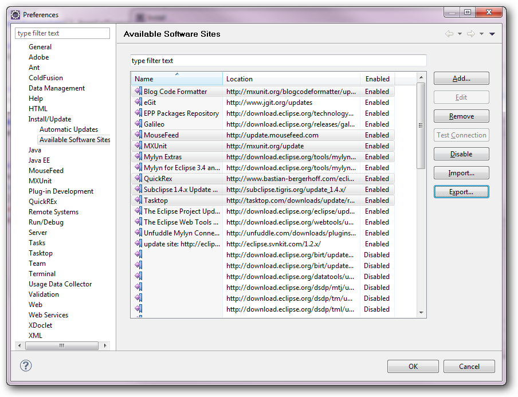
Task: Click the Tasktop site row icon
Action: [139, 200]
